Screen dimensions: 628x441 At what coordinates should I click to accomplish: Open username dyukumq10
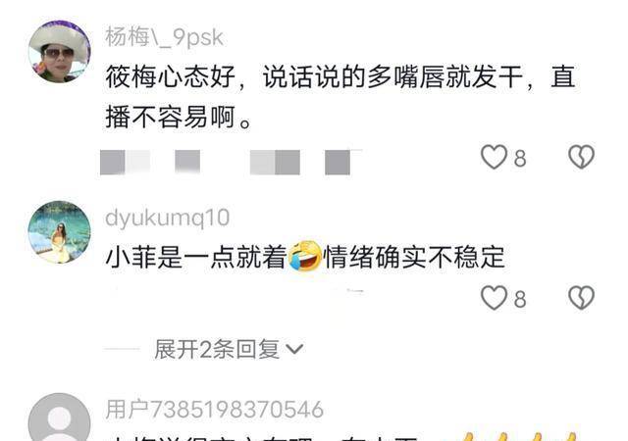tap(167, 219)
